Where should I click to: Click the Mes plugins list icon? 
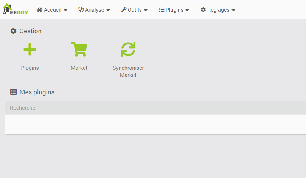14,92
